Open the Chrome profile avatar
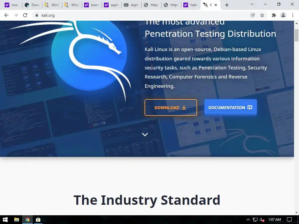This screenshot has width=299, height=224. click(x=283, y=15)
